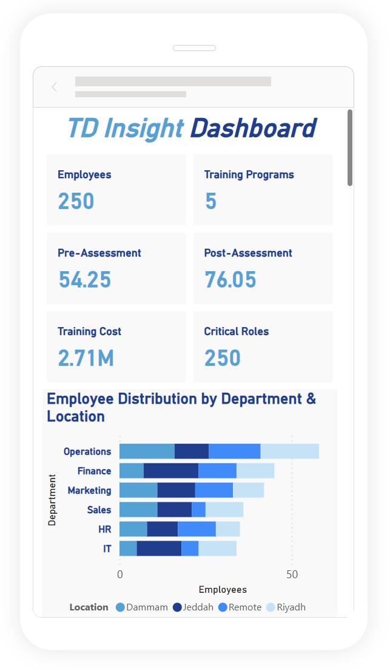Highlight Marketing Riyadh bar segment
The height and width of the screenshot is (670, 390).
point(249,490)
